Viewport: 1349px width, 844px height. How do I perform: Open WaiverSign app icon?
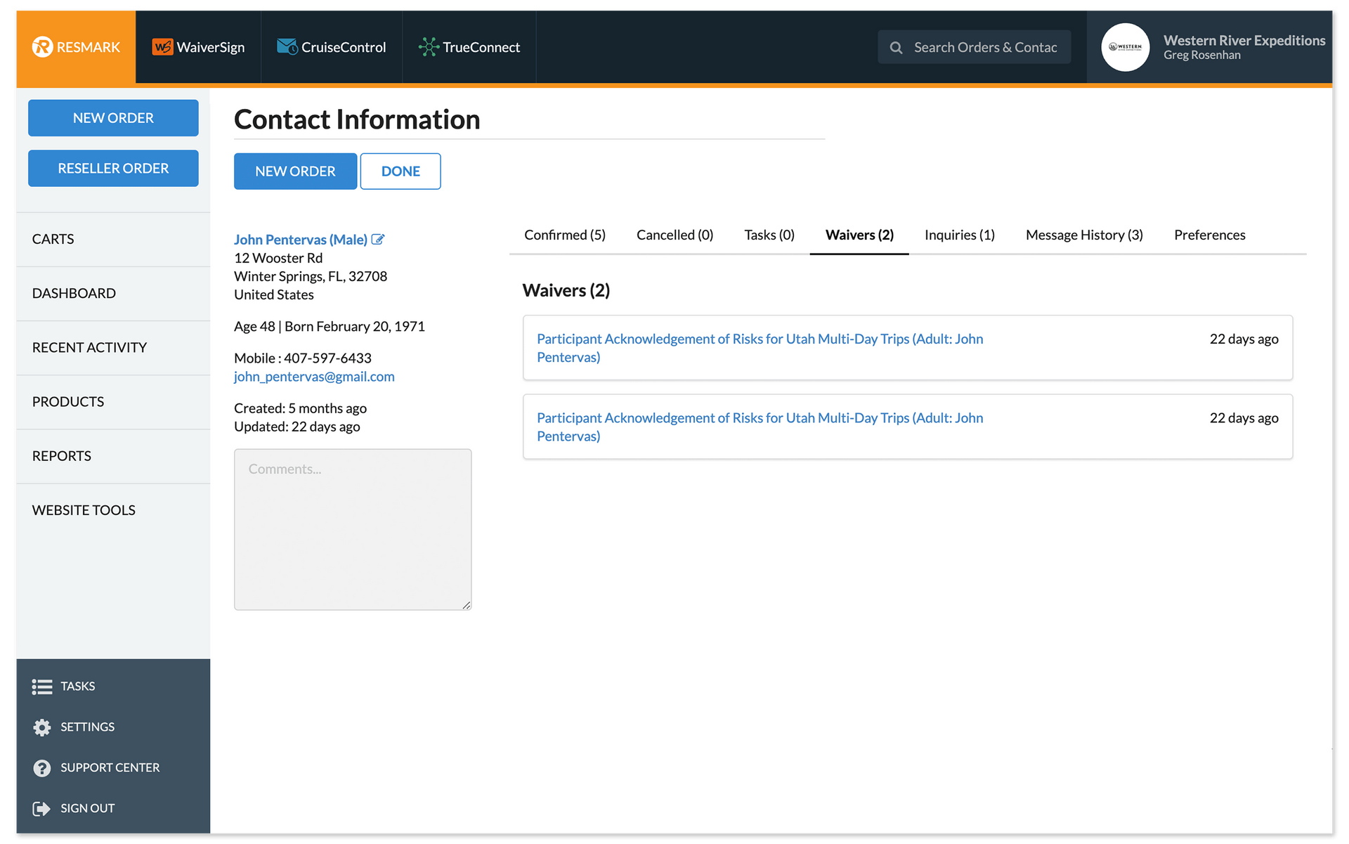[x=162, y=47]
